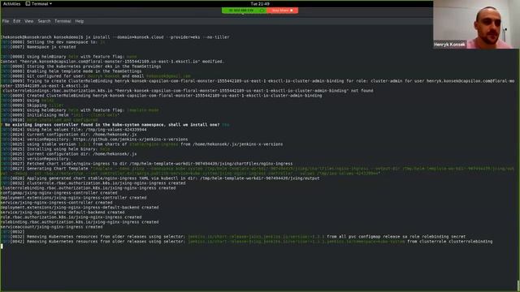Viewport: 520px width, 292px height.
Task: Click the 'serviceaccount/jxing-nginx-ingress created' line
Action: [x=52, y=227]
